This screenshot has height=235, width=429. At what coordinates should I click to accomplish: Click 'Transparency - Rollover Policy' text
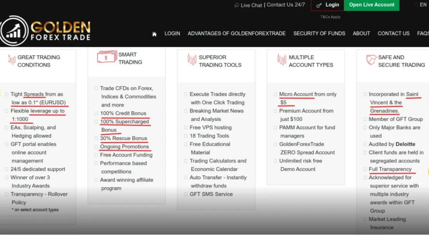coord(39,198)
